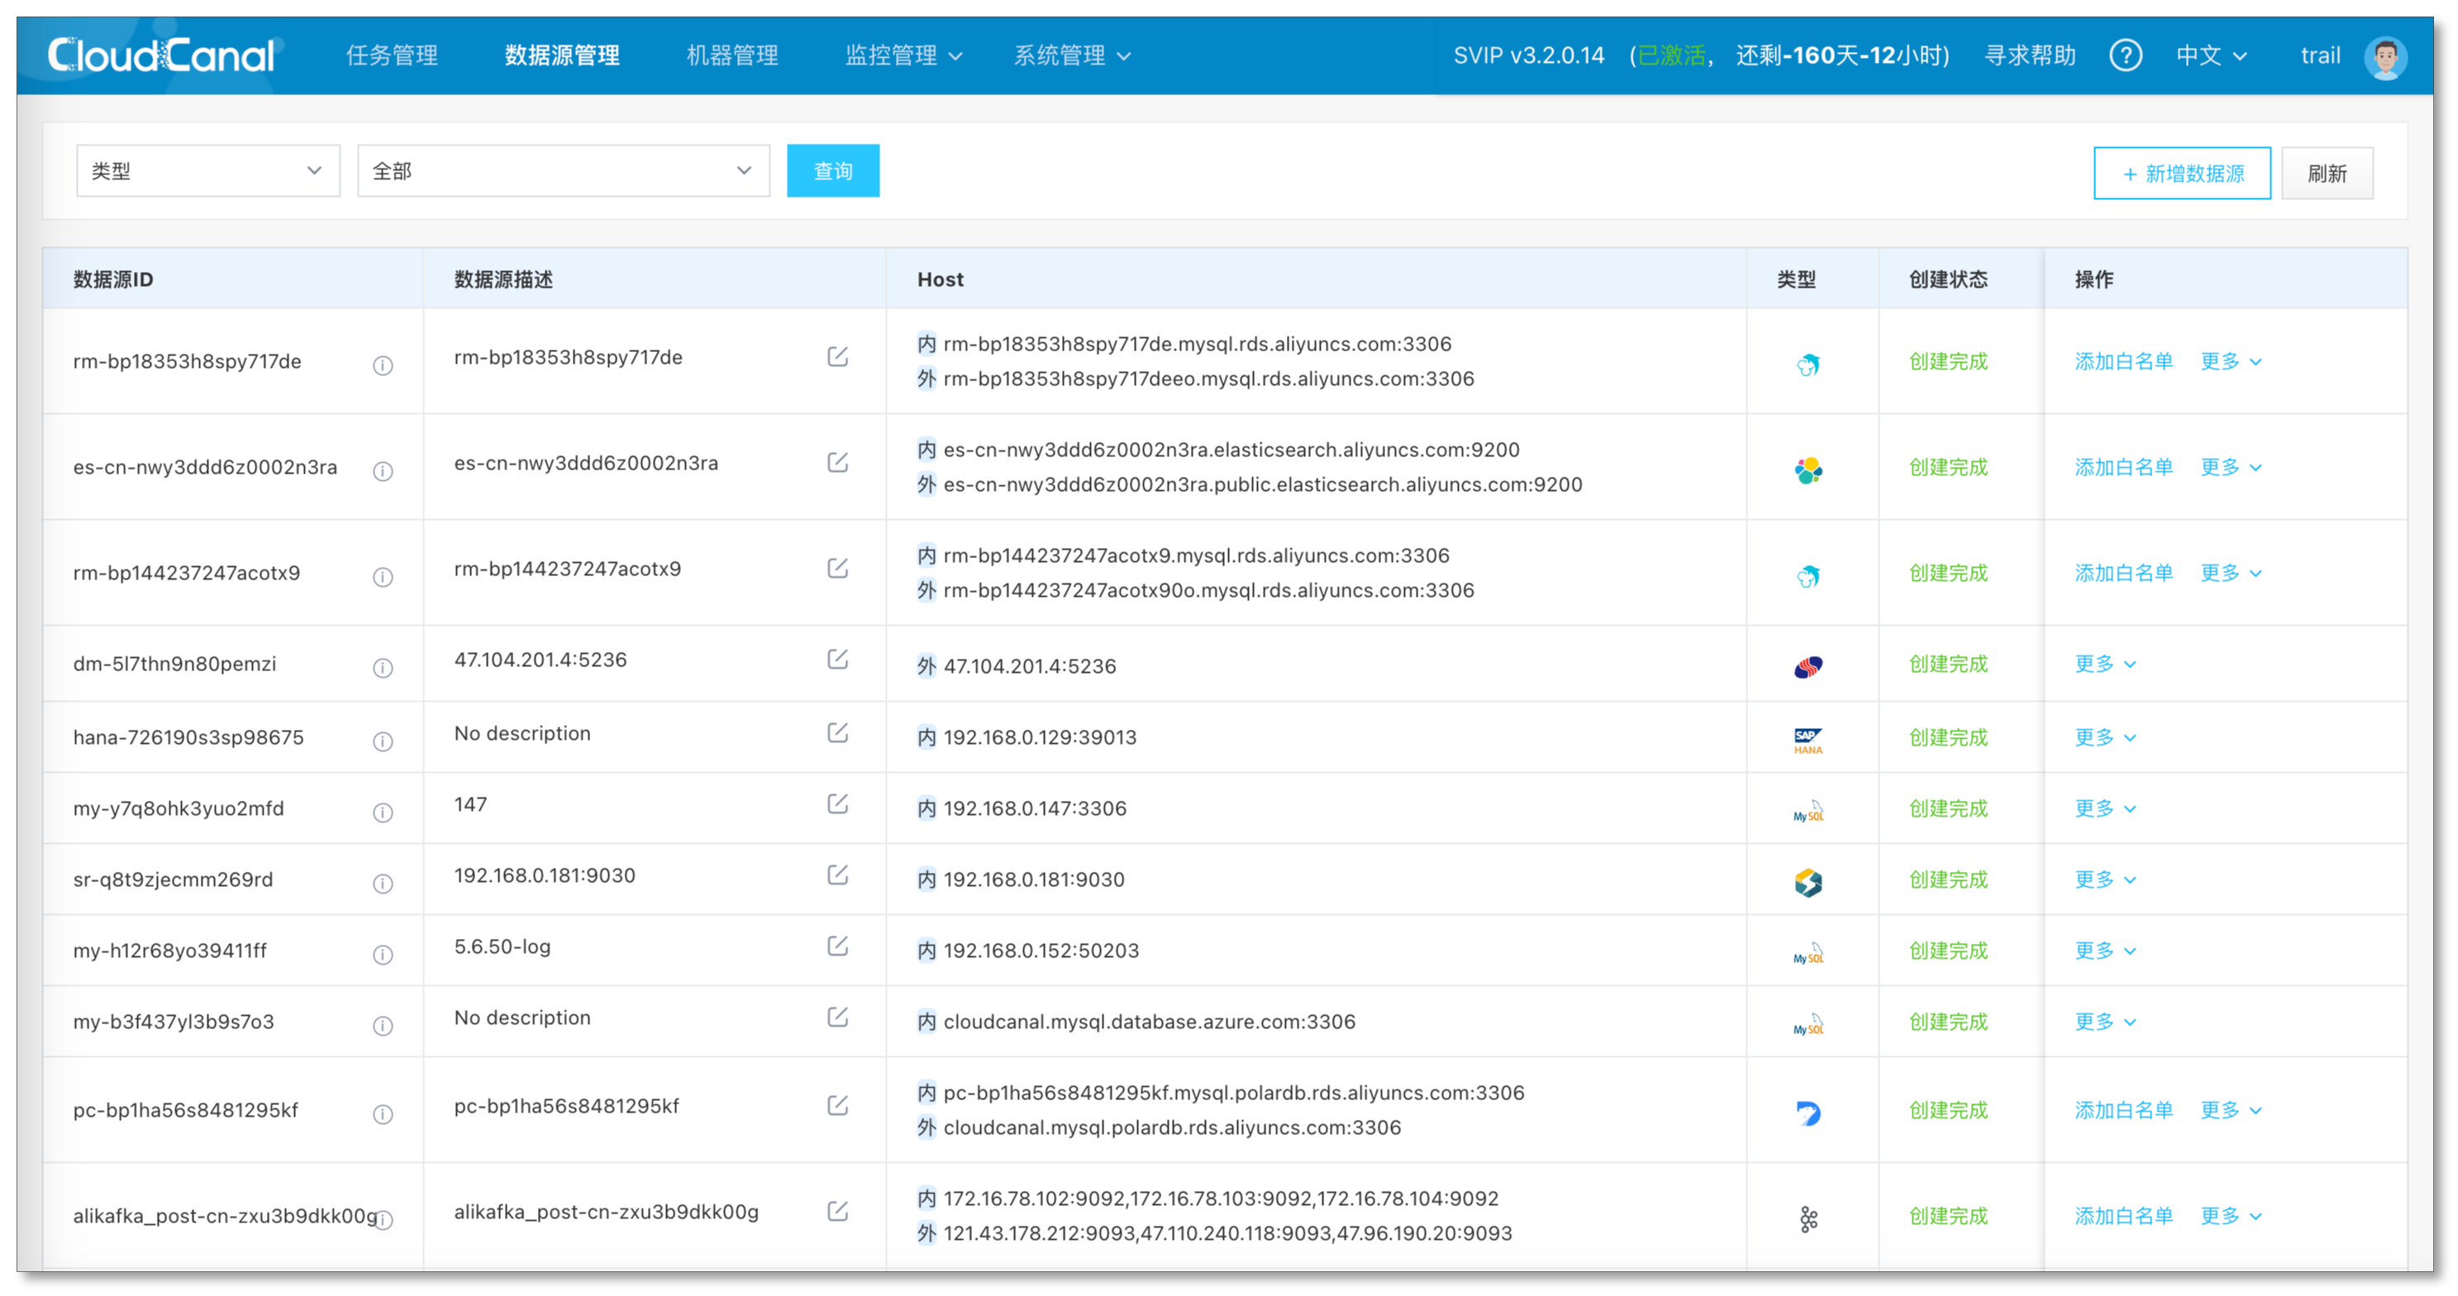Viewport: 2458px width, 1296px height.
Task: Expand 更多 for dm-5l7thn9n80pemzi
Action: (x=2104, y=665)
